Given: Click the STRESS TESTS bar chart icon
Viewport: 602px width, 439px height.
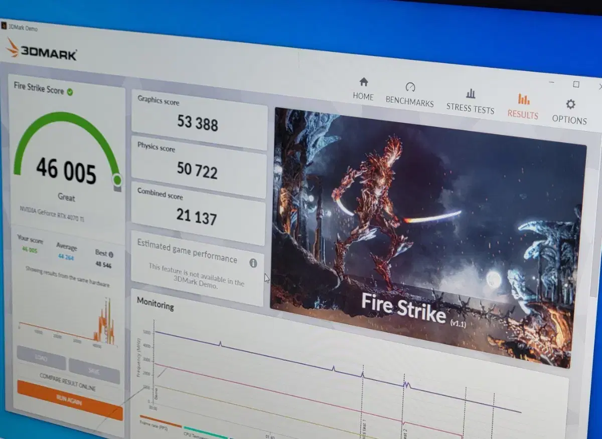Looking at the screenshot, I should (471, 93).
